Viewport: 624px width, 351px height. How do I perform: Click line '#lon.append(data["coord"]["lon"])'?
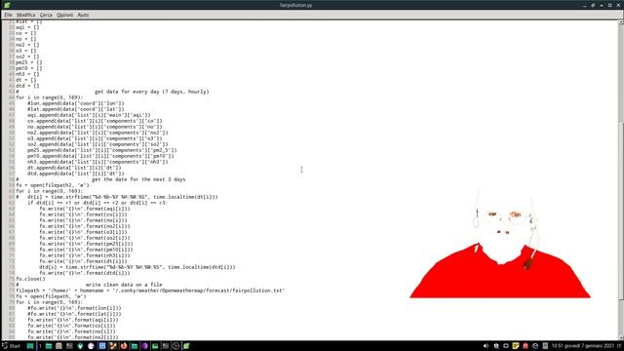click(x=76, y=103)
